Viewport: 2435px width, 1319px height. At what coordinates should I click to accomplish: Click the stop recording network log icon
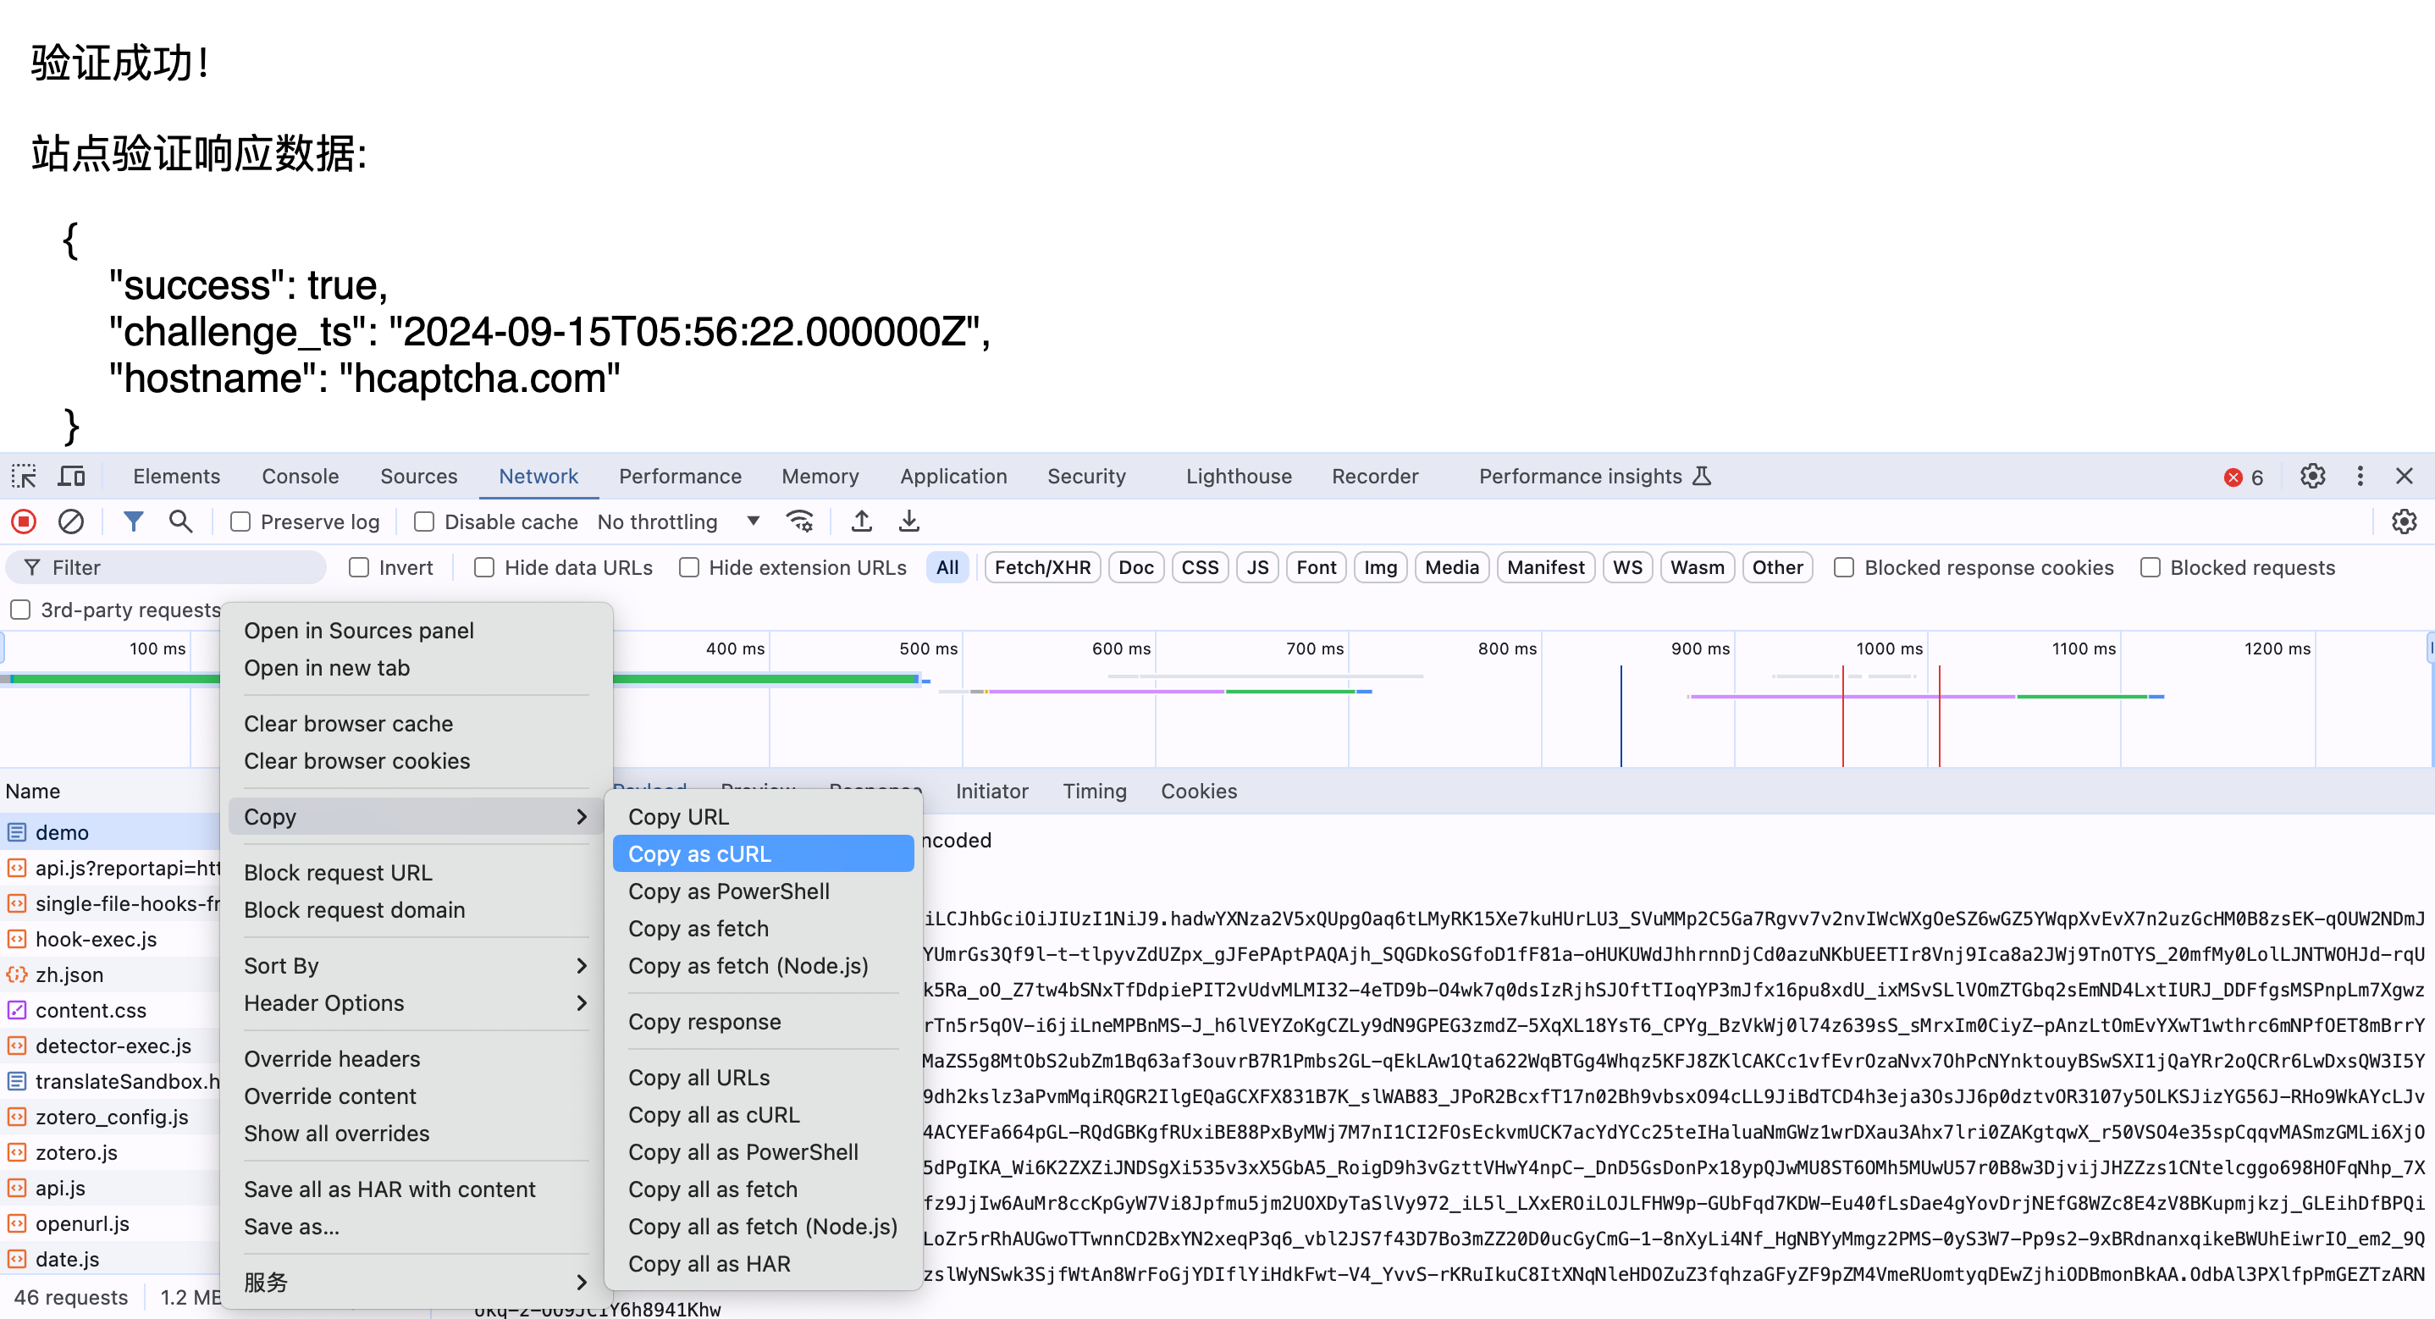tap(24, 522)
